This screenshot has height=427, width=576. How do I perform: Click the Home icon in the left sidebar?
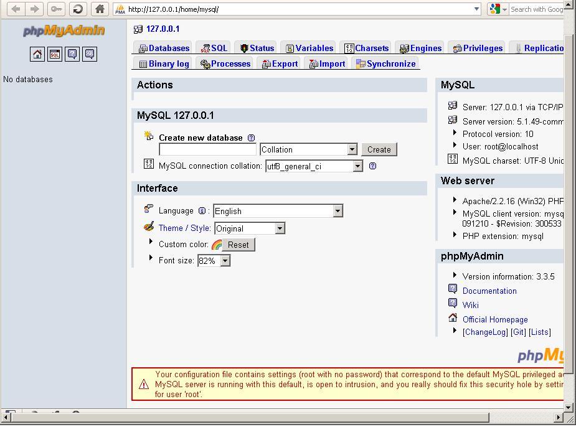pos(37,54)
